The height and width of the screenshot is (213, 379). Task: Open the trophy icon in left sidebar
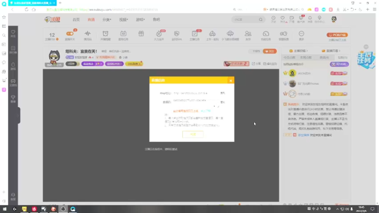pos(13,99)
